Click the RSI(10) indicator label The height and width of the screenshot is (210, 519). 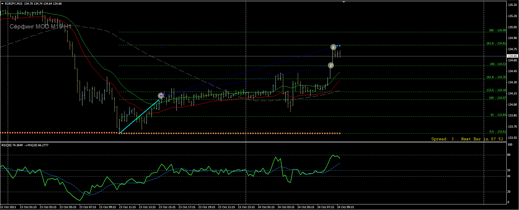point(7,145)
